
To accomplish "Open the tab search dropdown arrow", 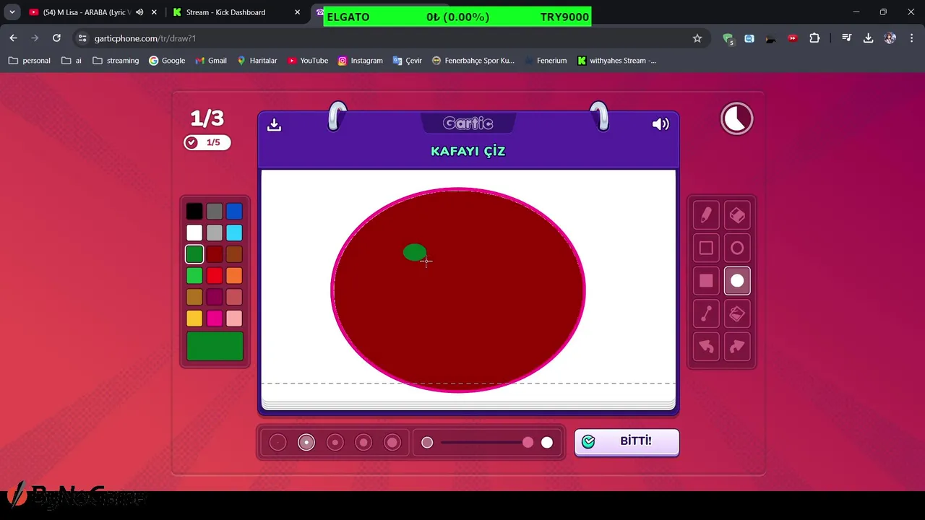I will coord(12,12).
